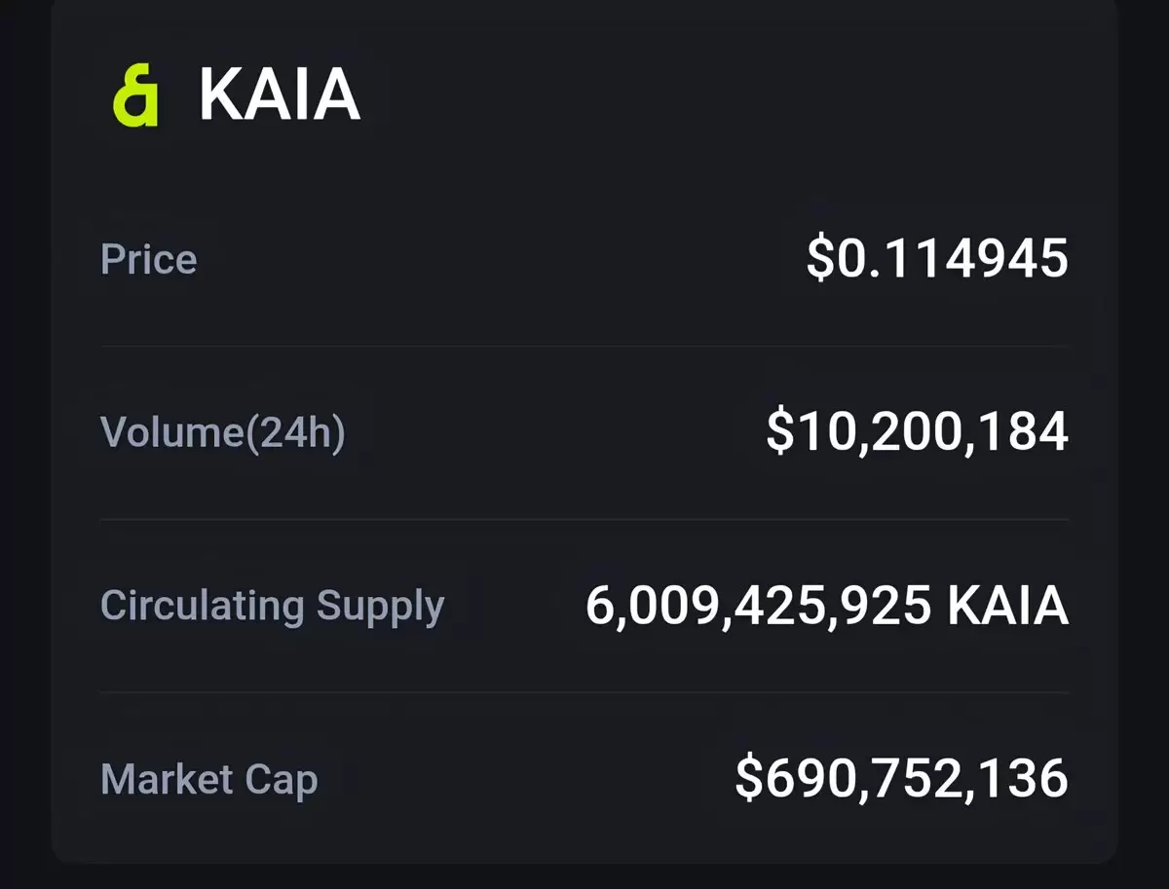Click the (24h) part of the Volume label

click(x=293, y=433)
